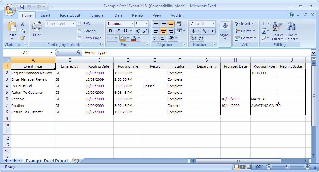
Task: Open the 1 per sheet dropdown
Action: (x=73, y=24)
